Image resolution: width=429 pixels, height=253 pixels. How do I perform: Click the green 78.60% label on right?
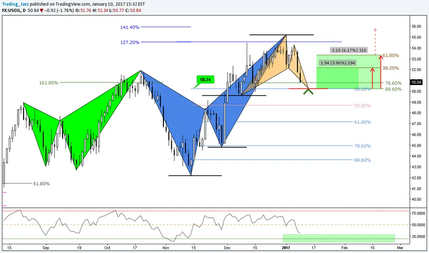tap(394, 83)
